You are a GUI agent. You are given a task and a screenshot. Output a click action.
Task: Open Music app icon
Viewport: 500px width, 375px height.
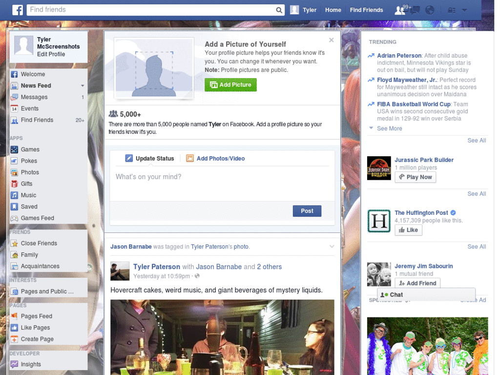(14, 195)
